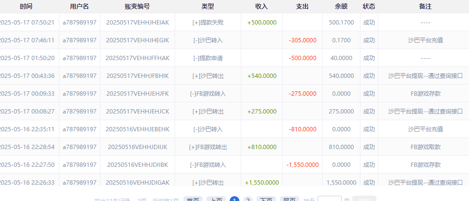Click the 尾页 last page button
The height and width of the screenshot is (201, 469).
click(290, 199)
